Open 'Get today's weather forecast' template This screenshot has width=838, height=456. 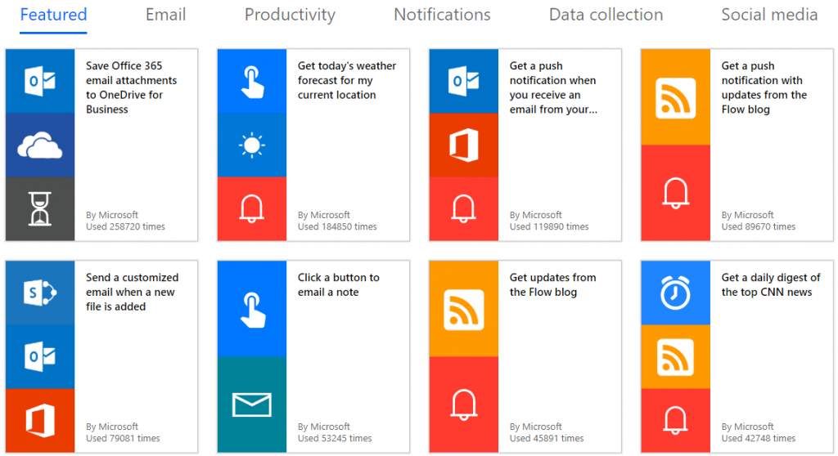tap(347, 80)
